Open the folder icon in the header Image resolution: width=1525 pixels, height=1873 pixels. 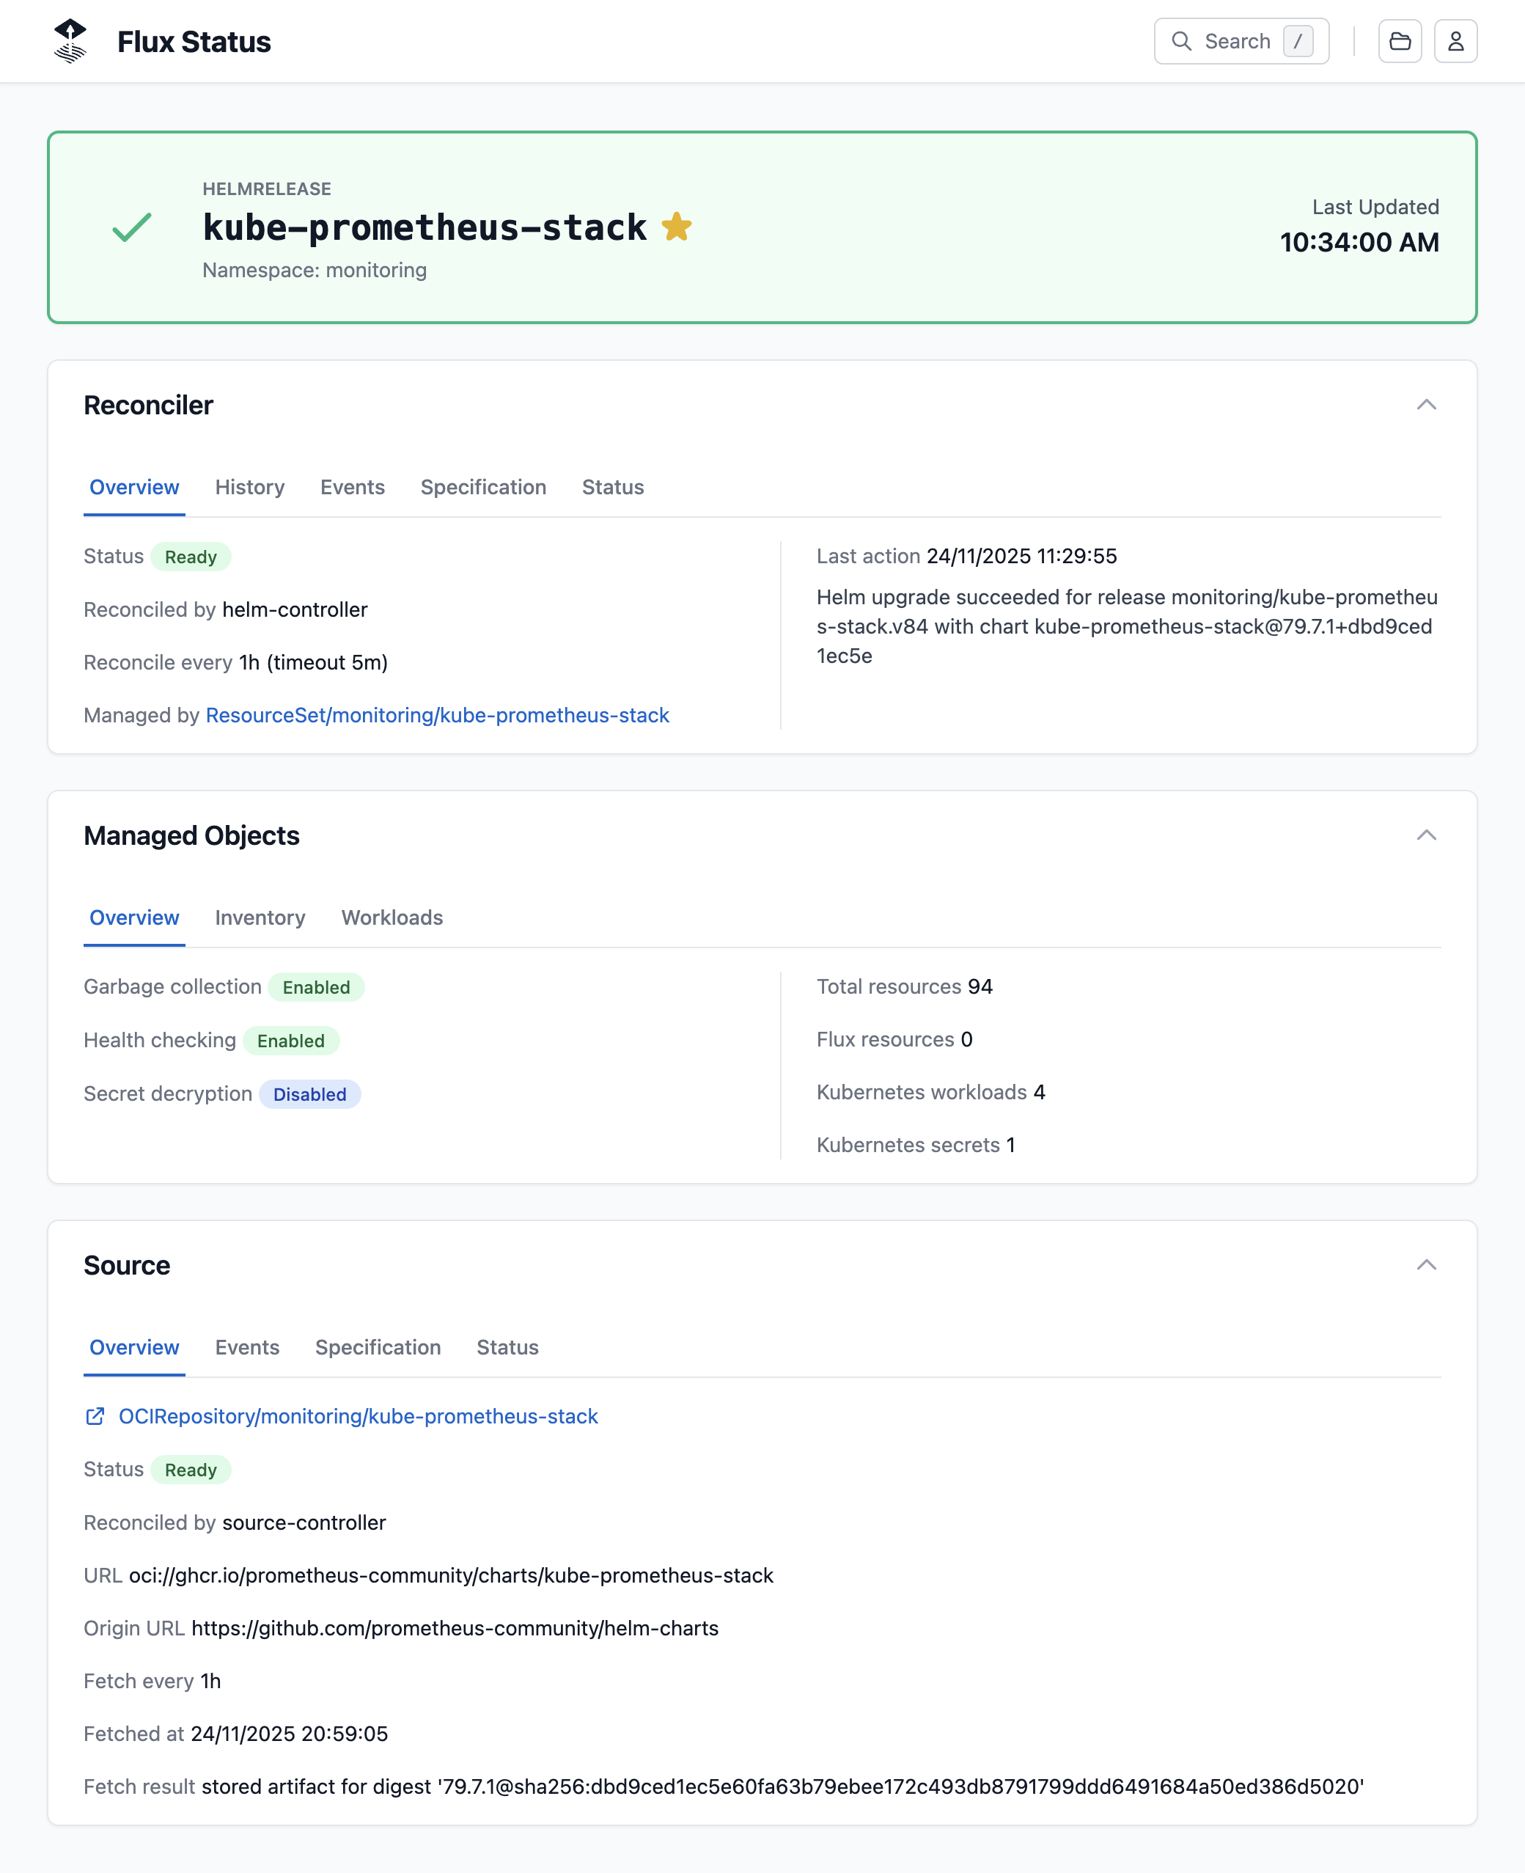(x=1400, y=40)
